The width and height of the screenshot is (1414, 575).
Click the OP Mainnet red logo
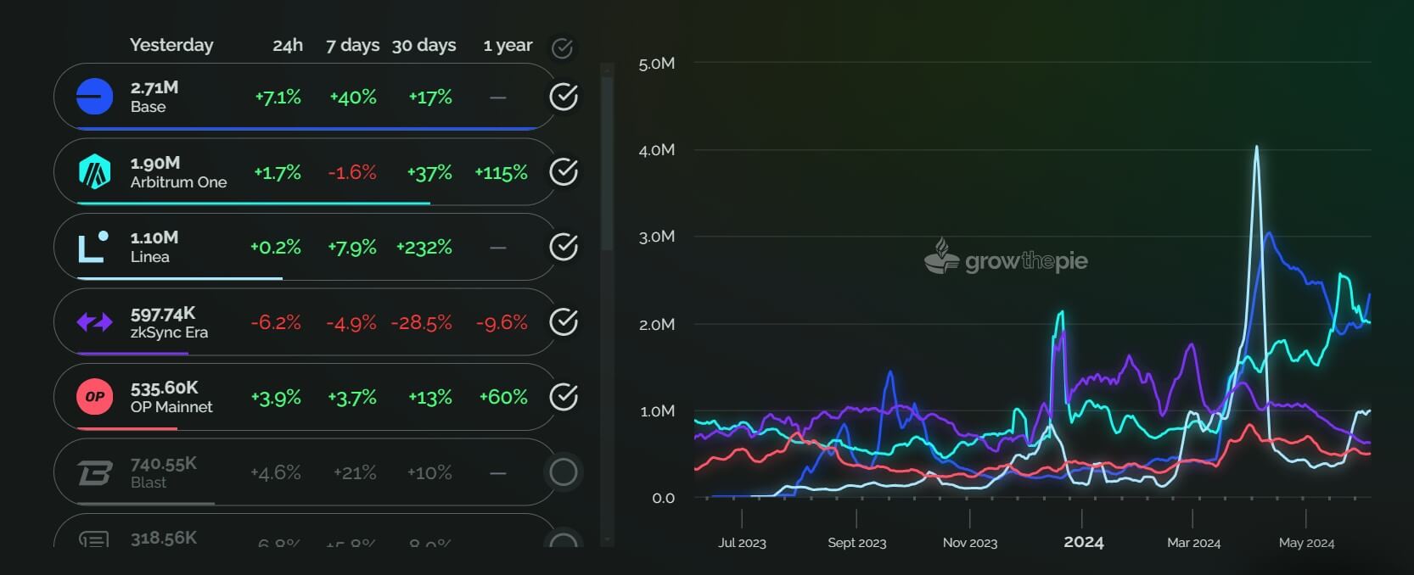point(94,397)
